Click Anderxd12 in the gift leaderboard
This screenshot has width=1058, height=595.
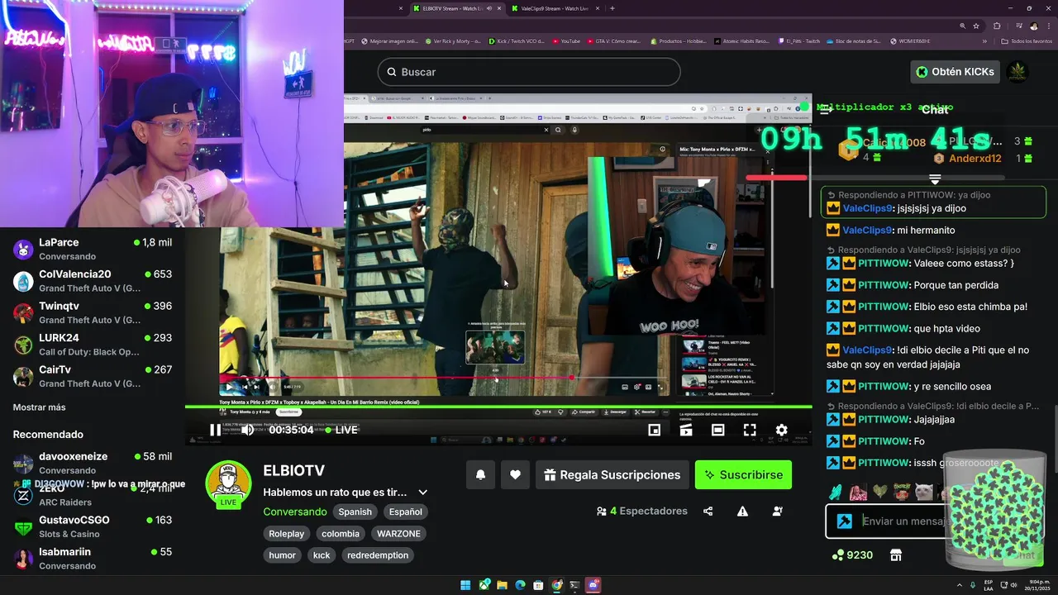[x=975, y=159]
